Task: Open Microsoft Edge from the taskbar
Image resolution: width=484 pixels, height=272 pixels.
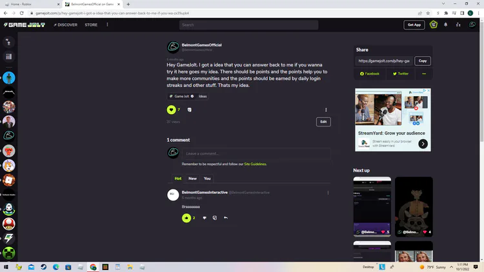Action: pos(56,267)
